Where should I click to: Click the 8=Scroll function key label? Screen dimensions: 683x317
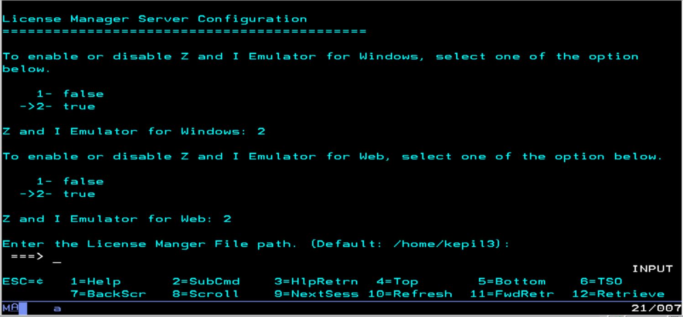click(x=205, y=294)
